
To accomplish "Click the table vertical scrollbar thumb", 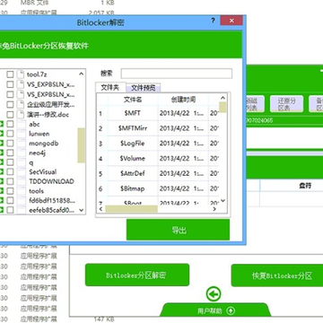I will click(223, 108).
